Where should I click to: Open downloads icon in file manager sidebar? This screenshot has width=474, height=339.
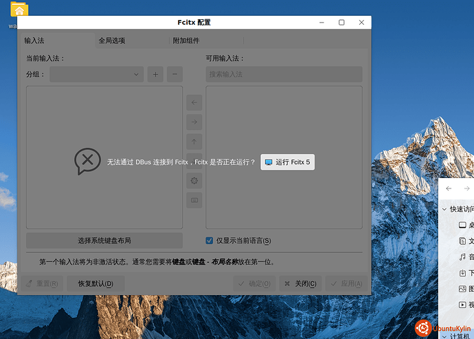click(x=462, y=273)
